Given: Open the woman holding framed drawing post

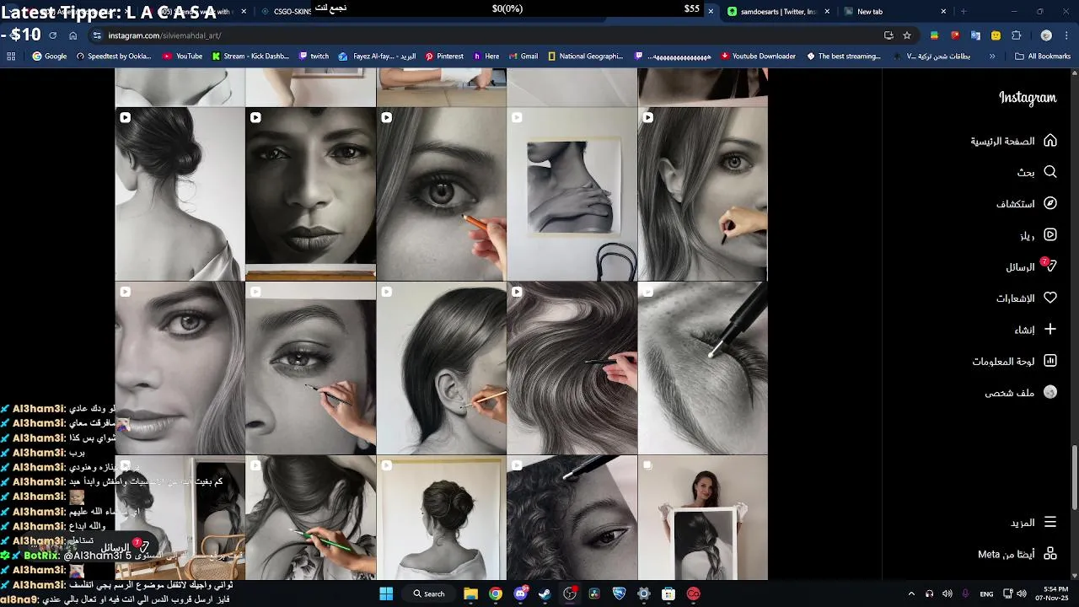Looking at the screenshot, I should tap(702, 518).
